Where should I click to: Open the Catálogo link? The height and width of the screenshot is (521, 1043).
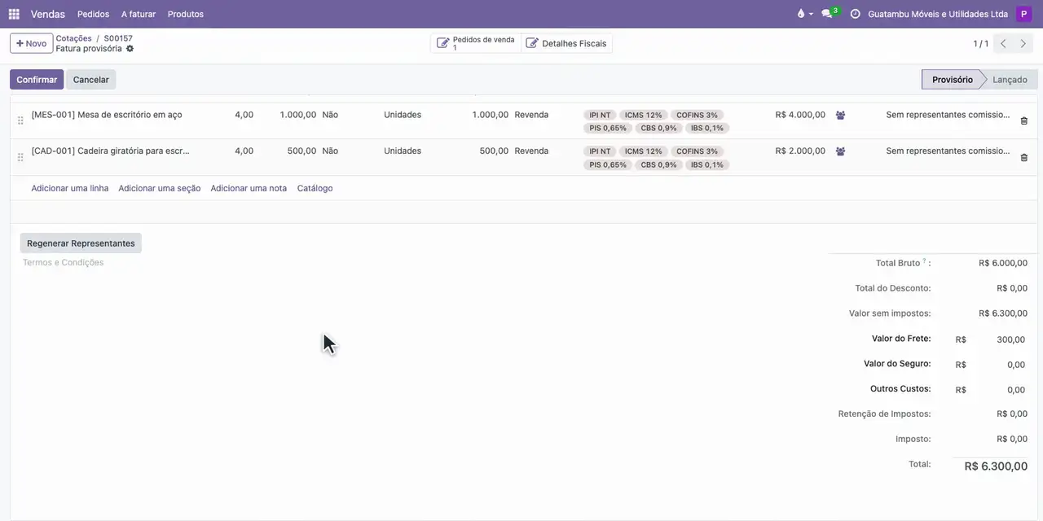click(315, 188)
